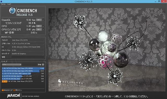Click the MAXON logo
This screenshot has width=167, height=99.
coord(14,96)
